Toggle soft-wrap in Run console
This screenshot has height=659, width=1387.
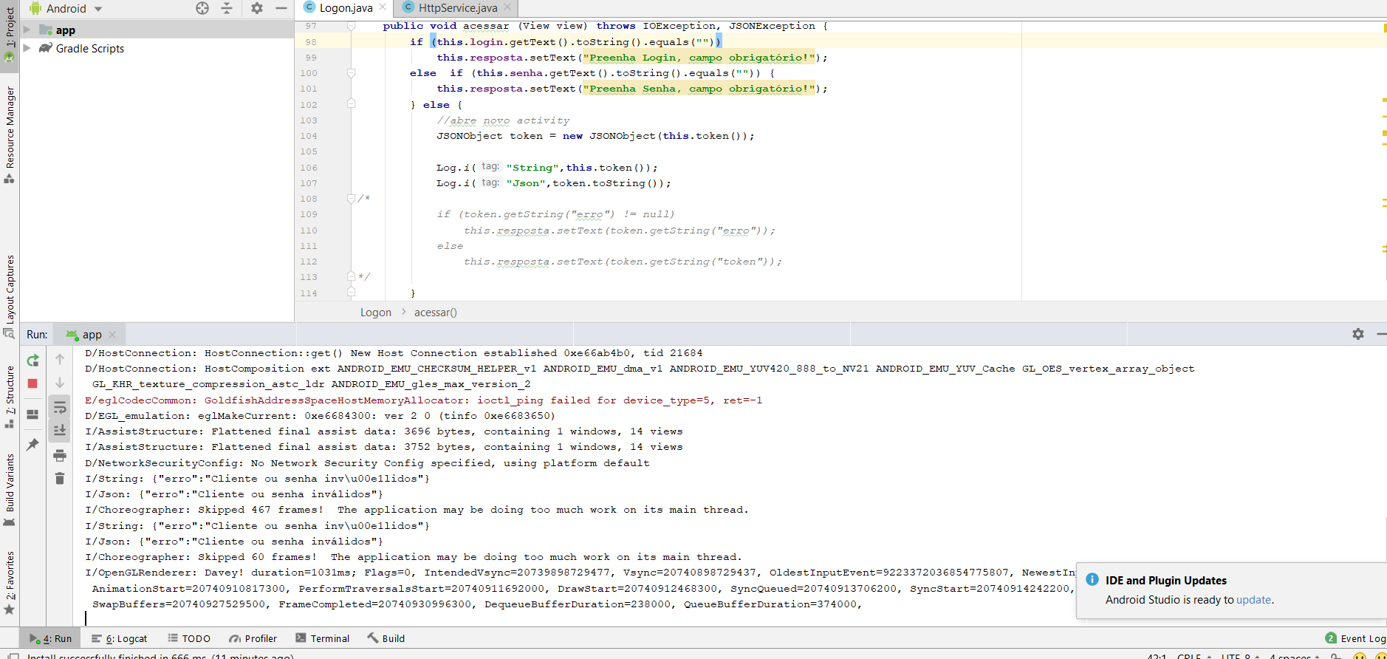(x=60, y=407)
